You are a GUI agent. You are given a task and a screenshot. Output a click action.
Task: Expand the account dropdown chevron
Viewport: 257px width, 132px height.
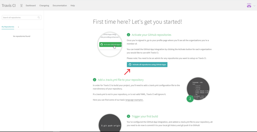(254, 6)
